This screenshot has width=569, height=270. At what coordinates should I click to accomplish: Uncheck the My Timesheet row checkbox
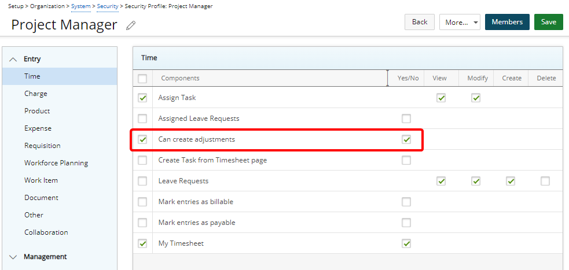click(142, 243)
